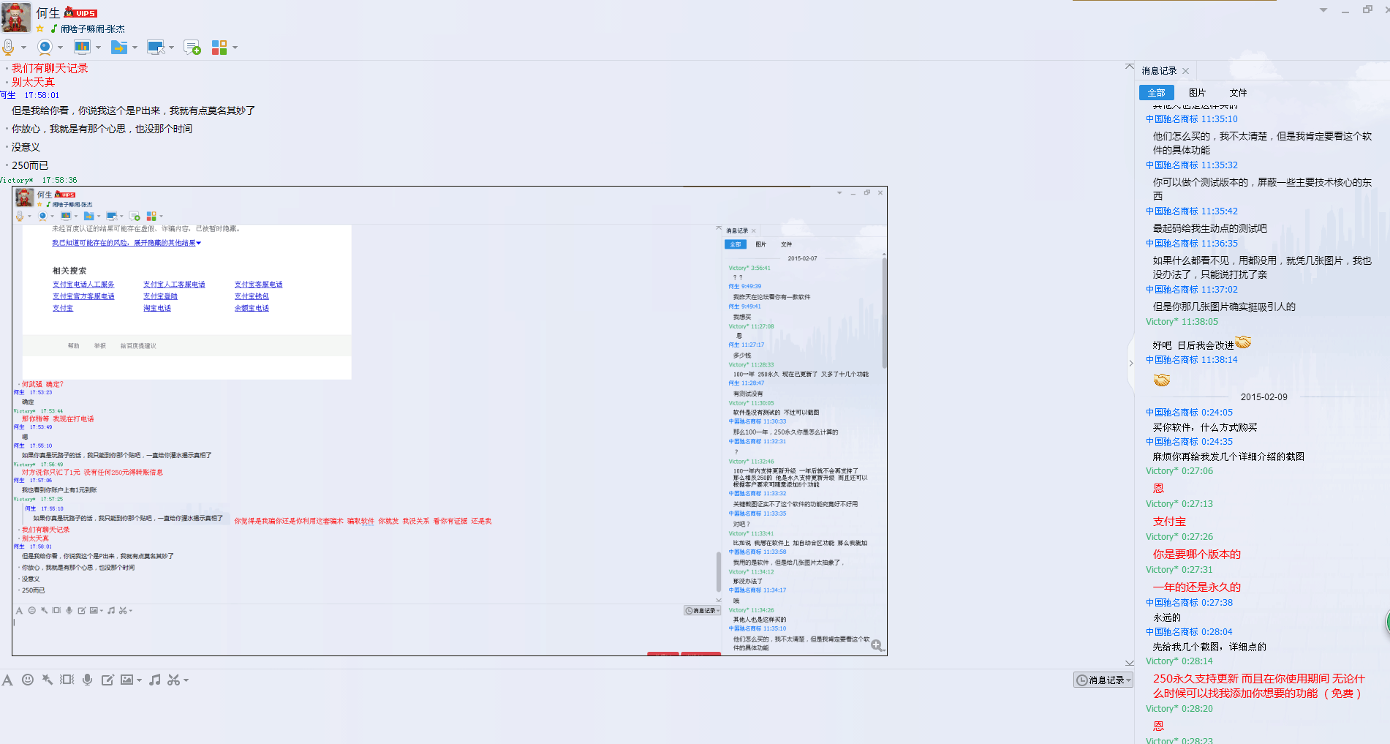Click the history message 先给我几个截图，详细点的
The image size is (1390, 744).
[1209, 647]
